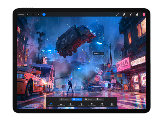Viewport: 163px width, 122px height.
Task: Select the Paint brush tool
Action: point(117,14)
